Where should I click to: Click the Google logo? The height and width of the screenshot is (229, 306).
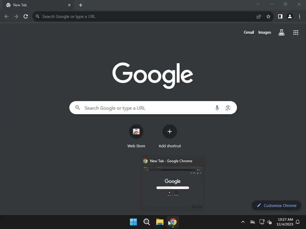coord(153,75)
